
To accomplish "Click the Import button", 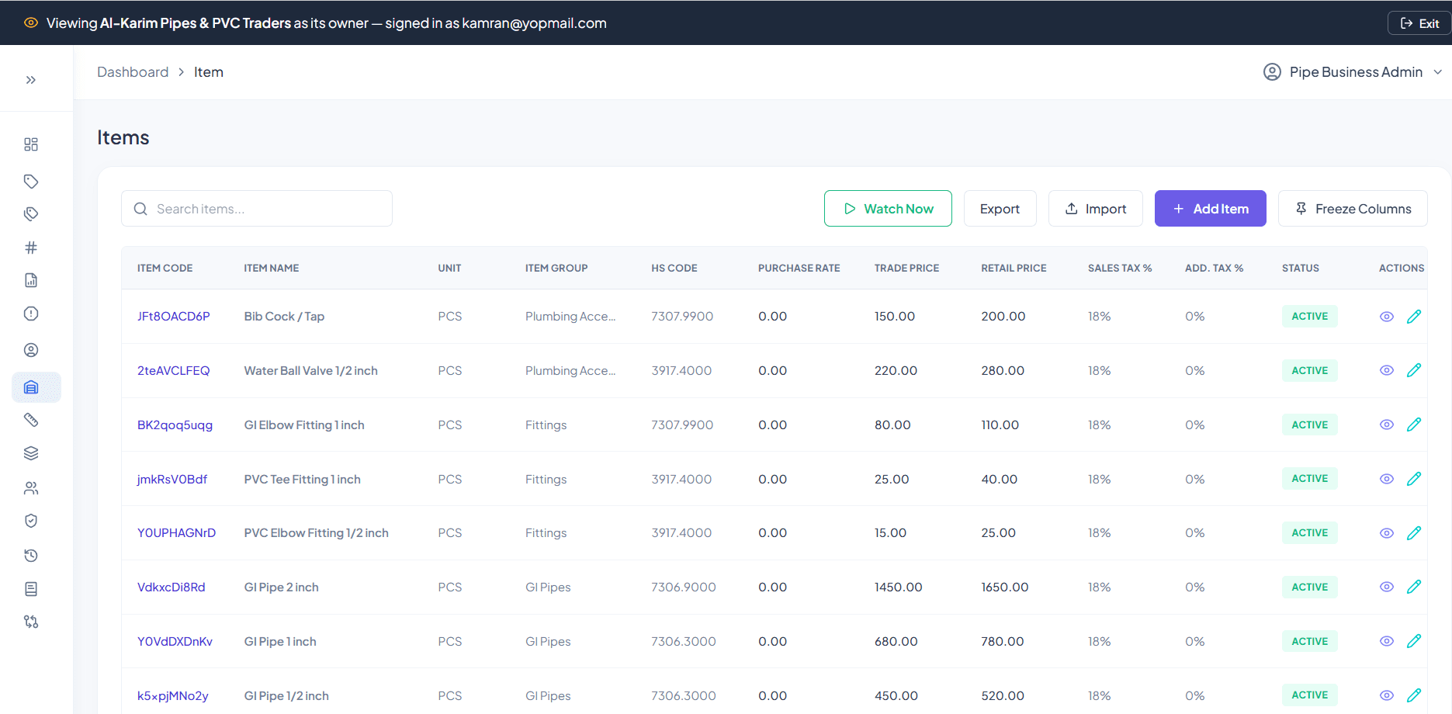I will [1095, 209].
